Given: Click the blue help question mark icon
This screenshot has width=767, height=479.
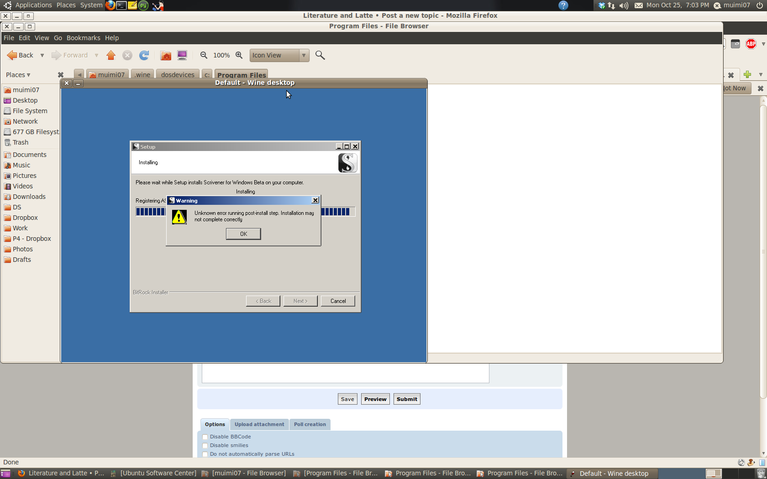Looking at the screenshot, I should (563, 5).
